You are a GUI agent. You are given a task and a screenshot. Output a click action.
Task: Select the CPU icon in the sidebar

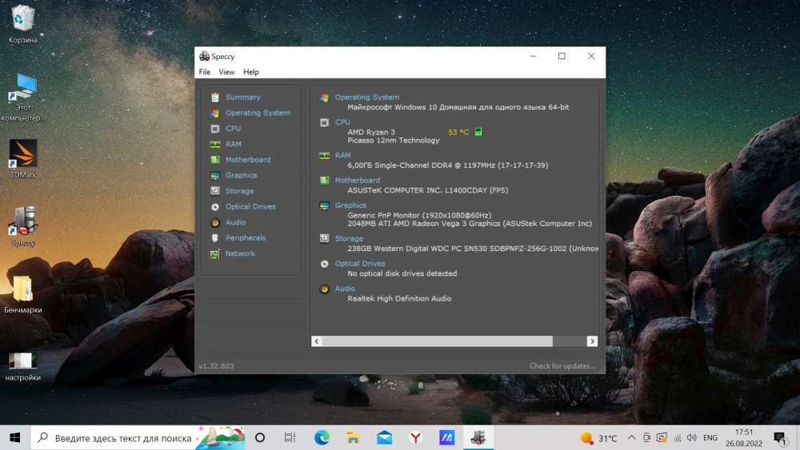coord(215,129)
